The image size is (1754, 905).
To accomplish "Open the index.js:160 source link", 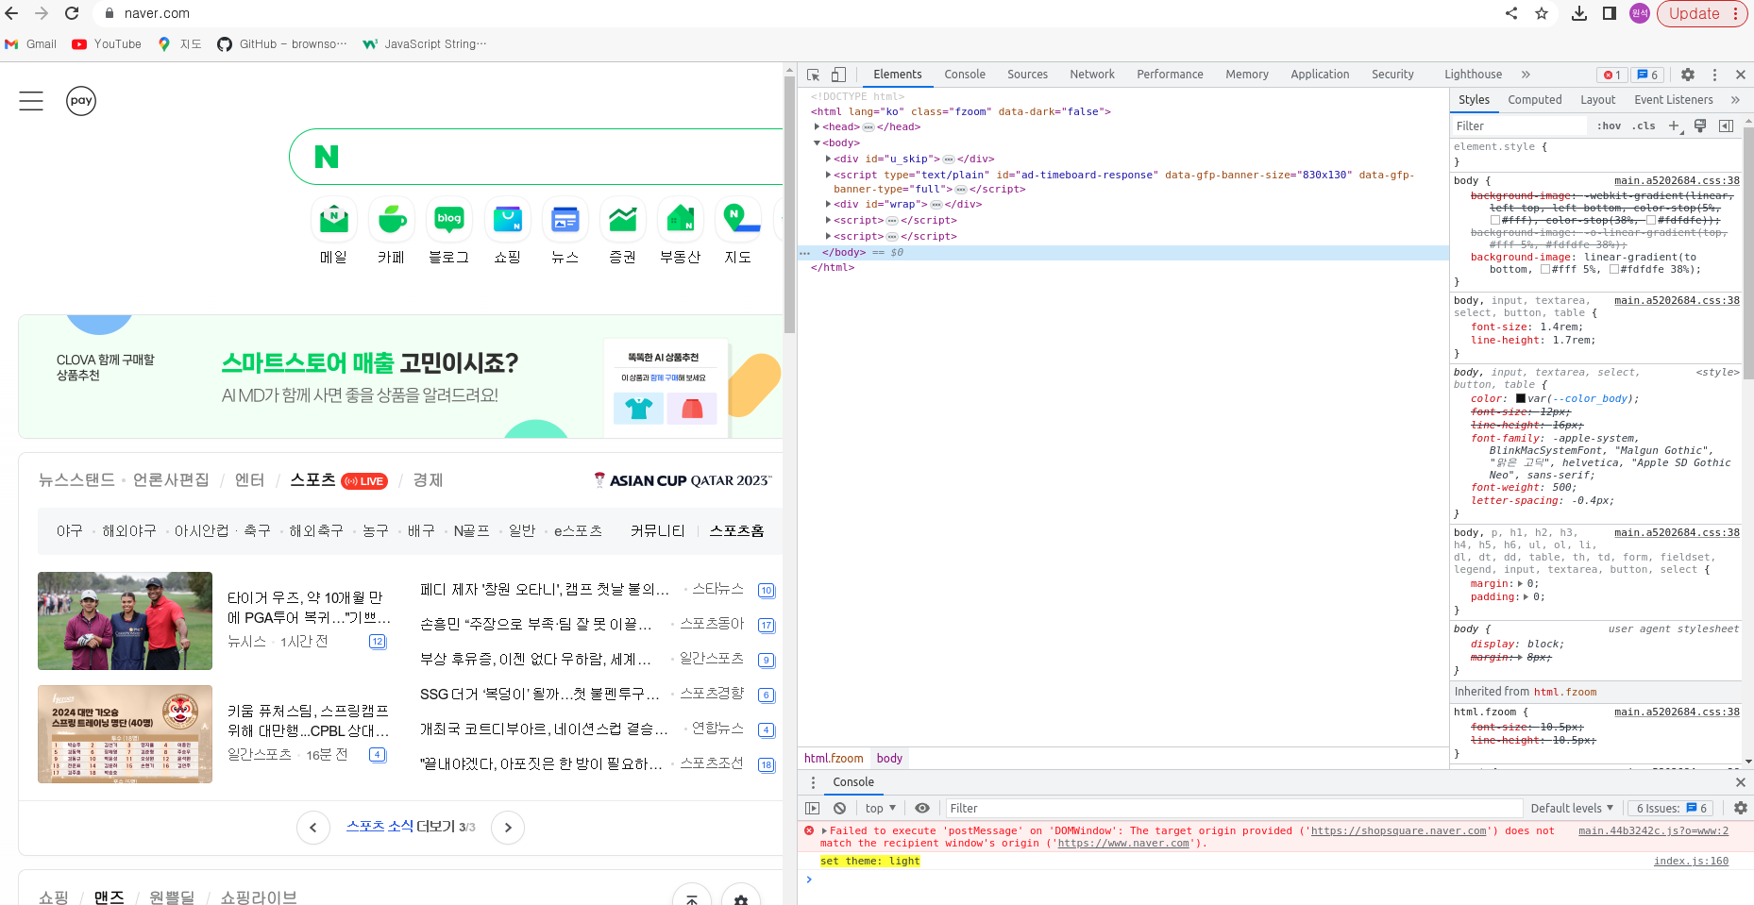I will [1691, 861].
